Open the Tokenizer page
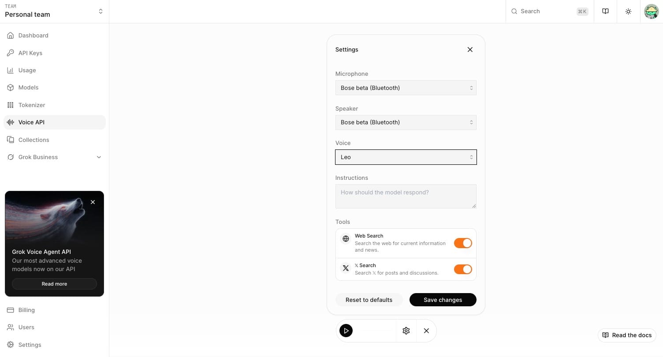This screenshot has width=663, height=357. point(32,105)
